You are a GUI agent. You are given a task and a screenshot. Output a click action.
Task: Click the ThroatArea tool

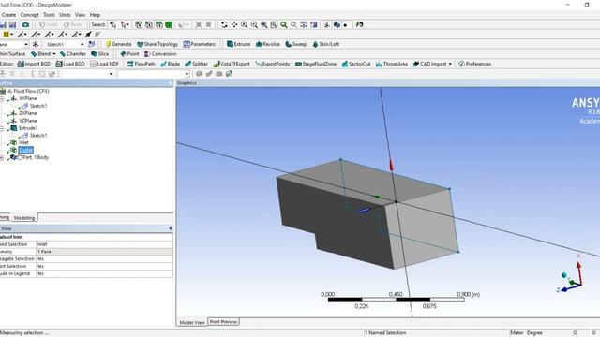392,65
